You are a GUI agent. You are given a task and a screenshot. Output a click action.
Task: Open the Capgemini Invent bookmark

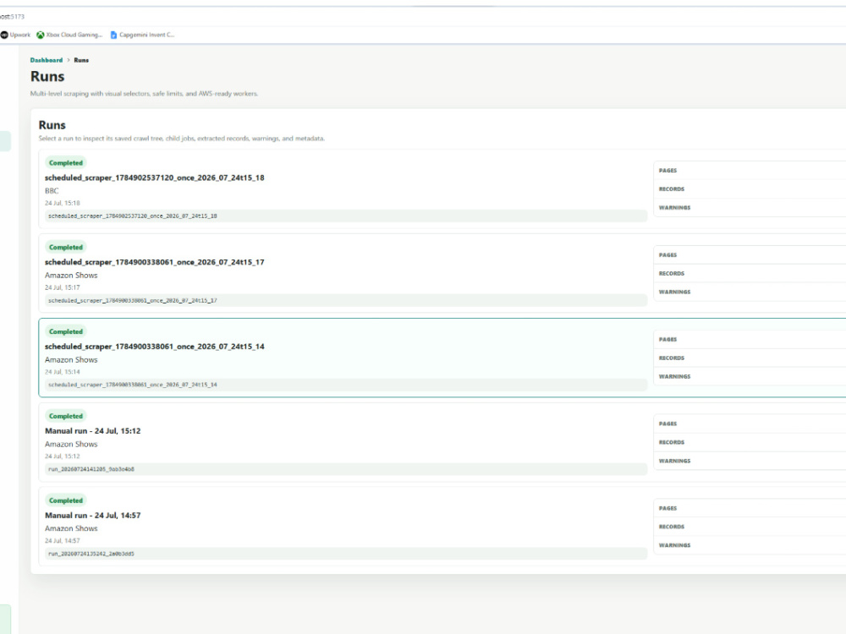click(142, 35)
